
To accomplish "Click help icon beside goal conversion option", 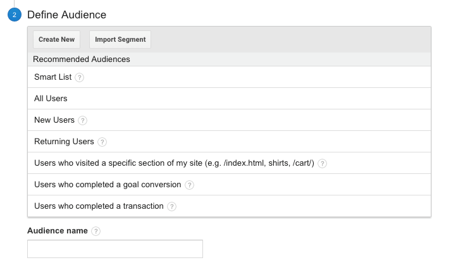I will click(x=189, y=185).
